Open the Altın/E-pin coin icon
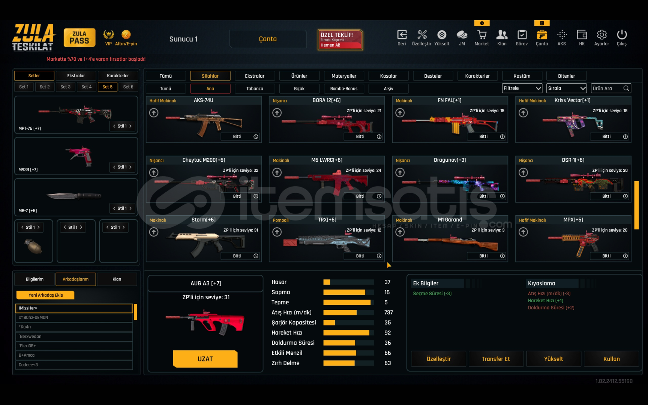The height and width of the screenshot is (405, 648). (x=126, y=34)
